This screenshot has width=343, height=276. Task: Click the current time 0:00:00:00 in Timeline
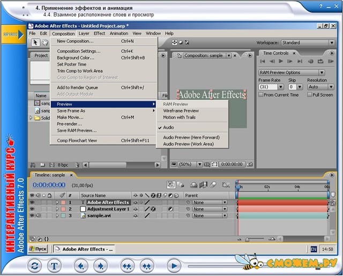(x=49, y=185)
